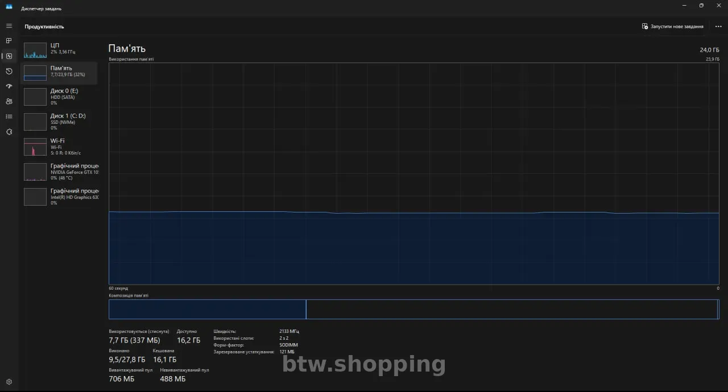Open the three-dots more options menu
The height and width of the screenshot is (392, 728).
tap(718, 27)
